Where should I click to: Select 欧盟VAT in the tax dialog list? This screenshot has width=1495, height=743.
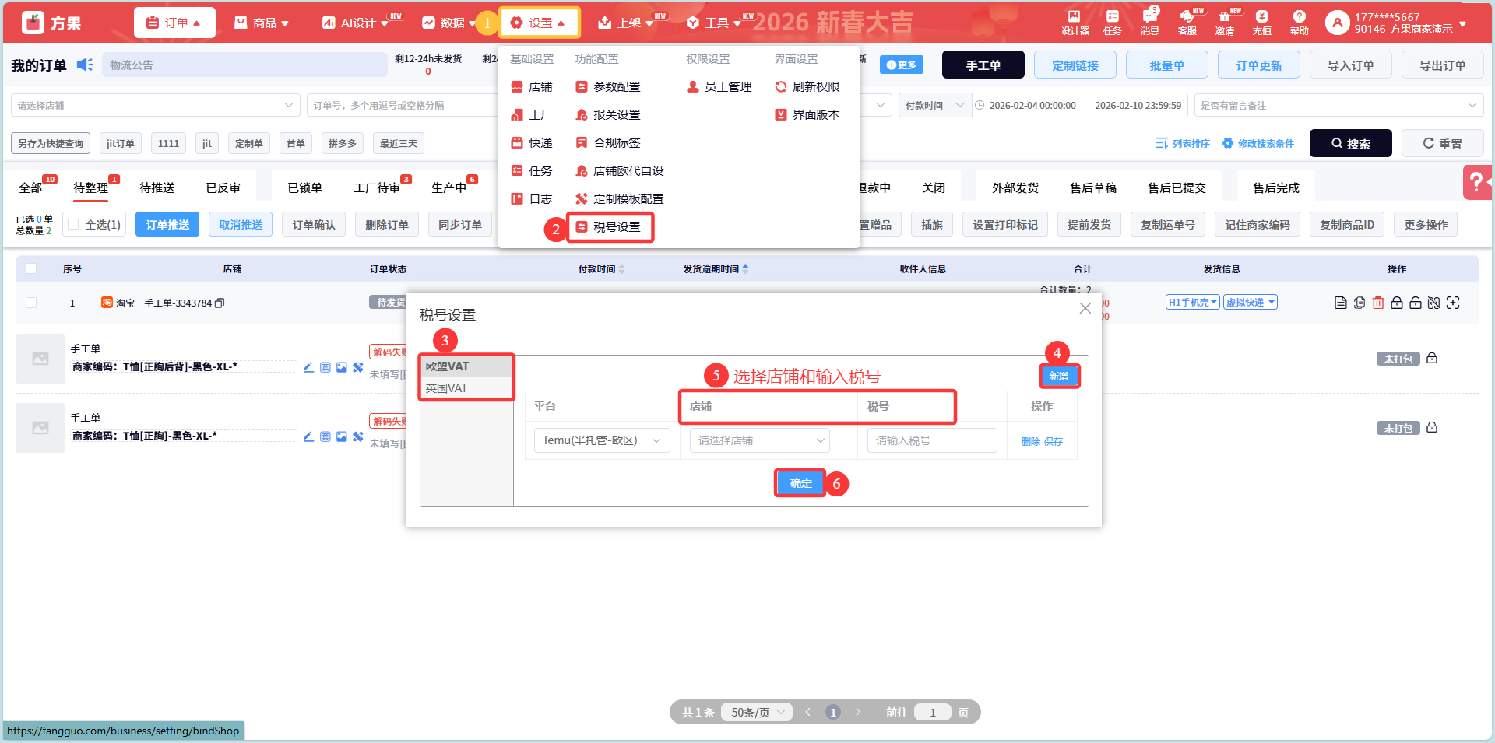466,366
